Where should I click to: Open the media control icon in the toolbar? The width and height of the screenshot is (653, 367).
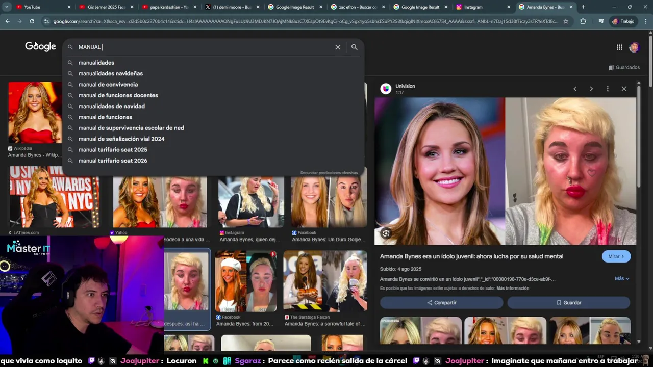(x=601, y=21)
